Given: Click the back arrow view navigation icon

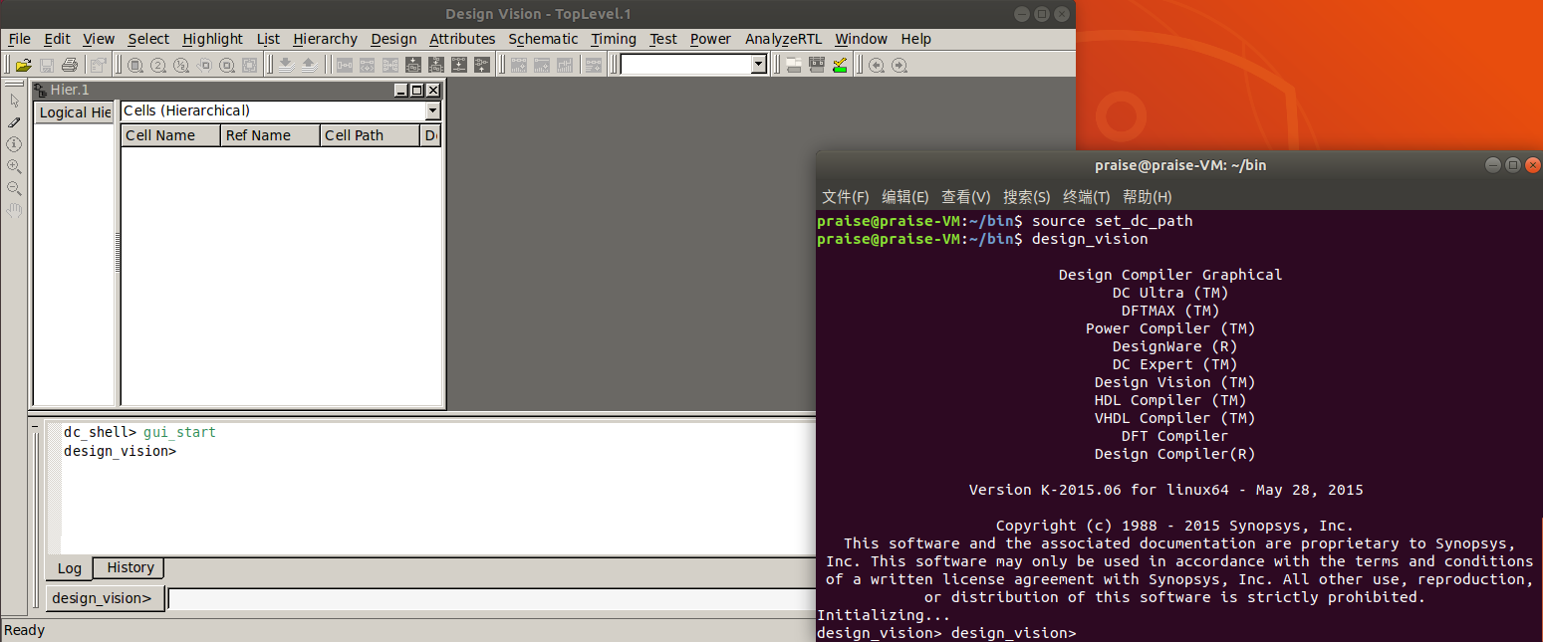Looking at the screenshot, I should coord(877,65).
